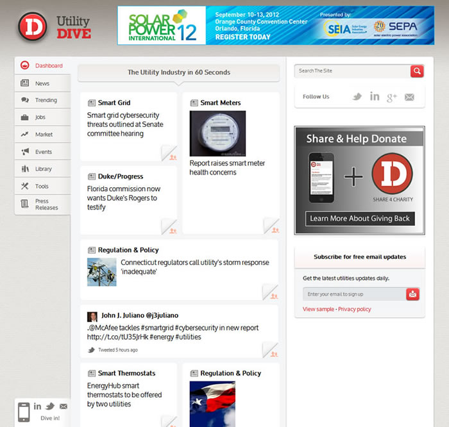Click Twitter bird icon above Dive in
The image size is (449, 427).
(50, 406)
